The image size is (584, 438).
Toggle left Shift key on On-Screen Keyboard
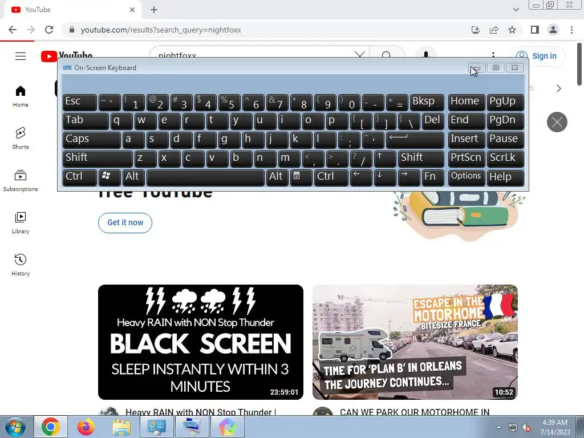click(x=98, y=159)
